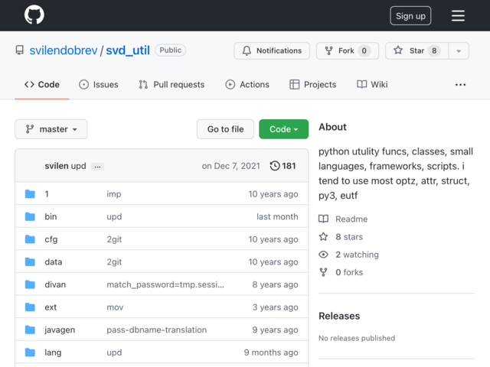Switch to the Issues tab
The image size is (490, 367).
click(x=99, y=84)
